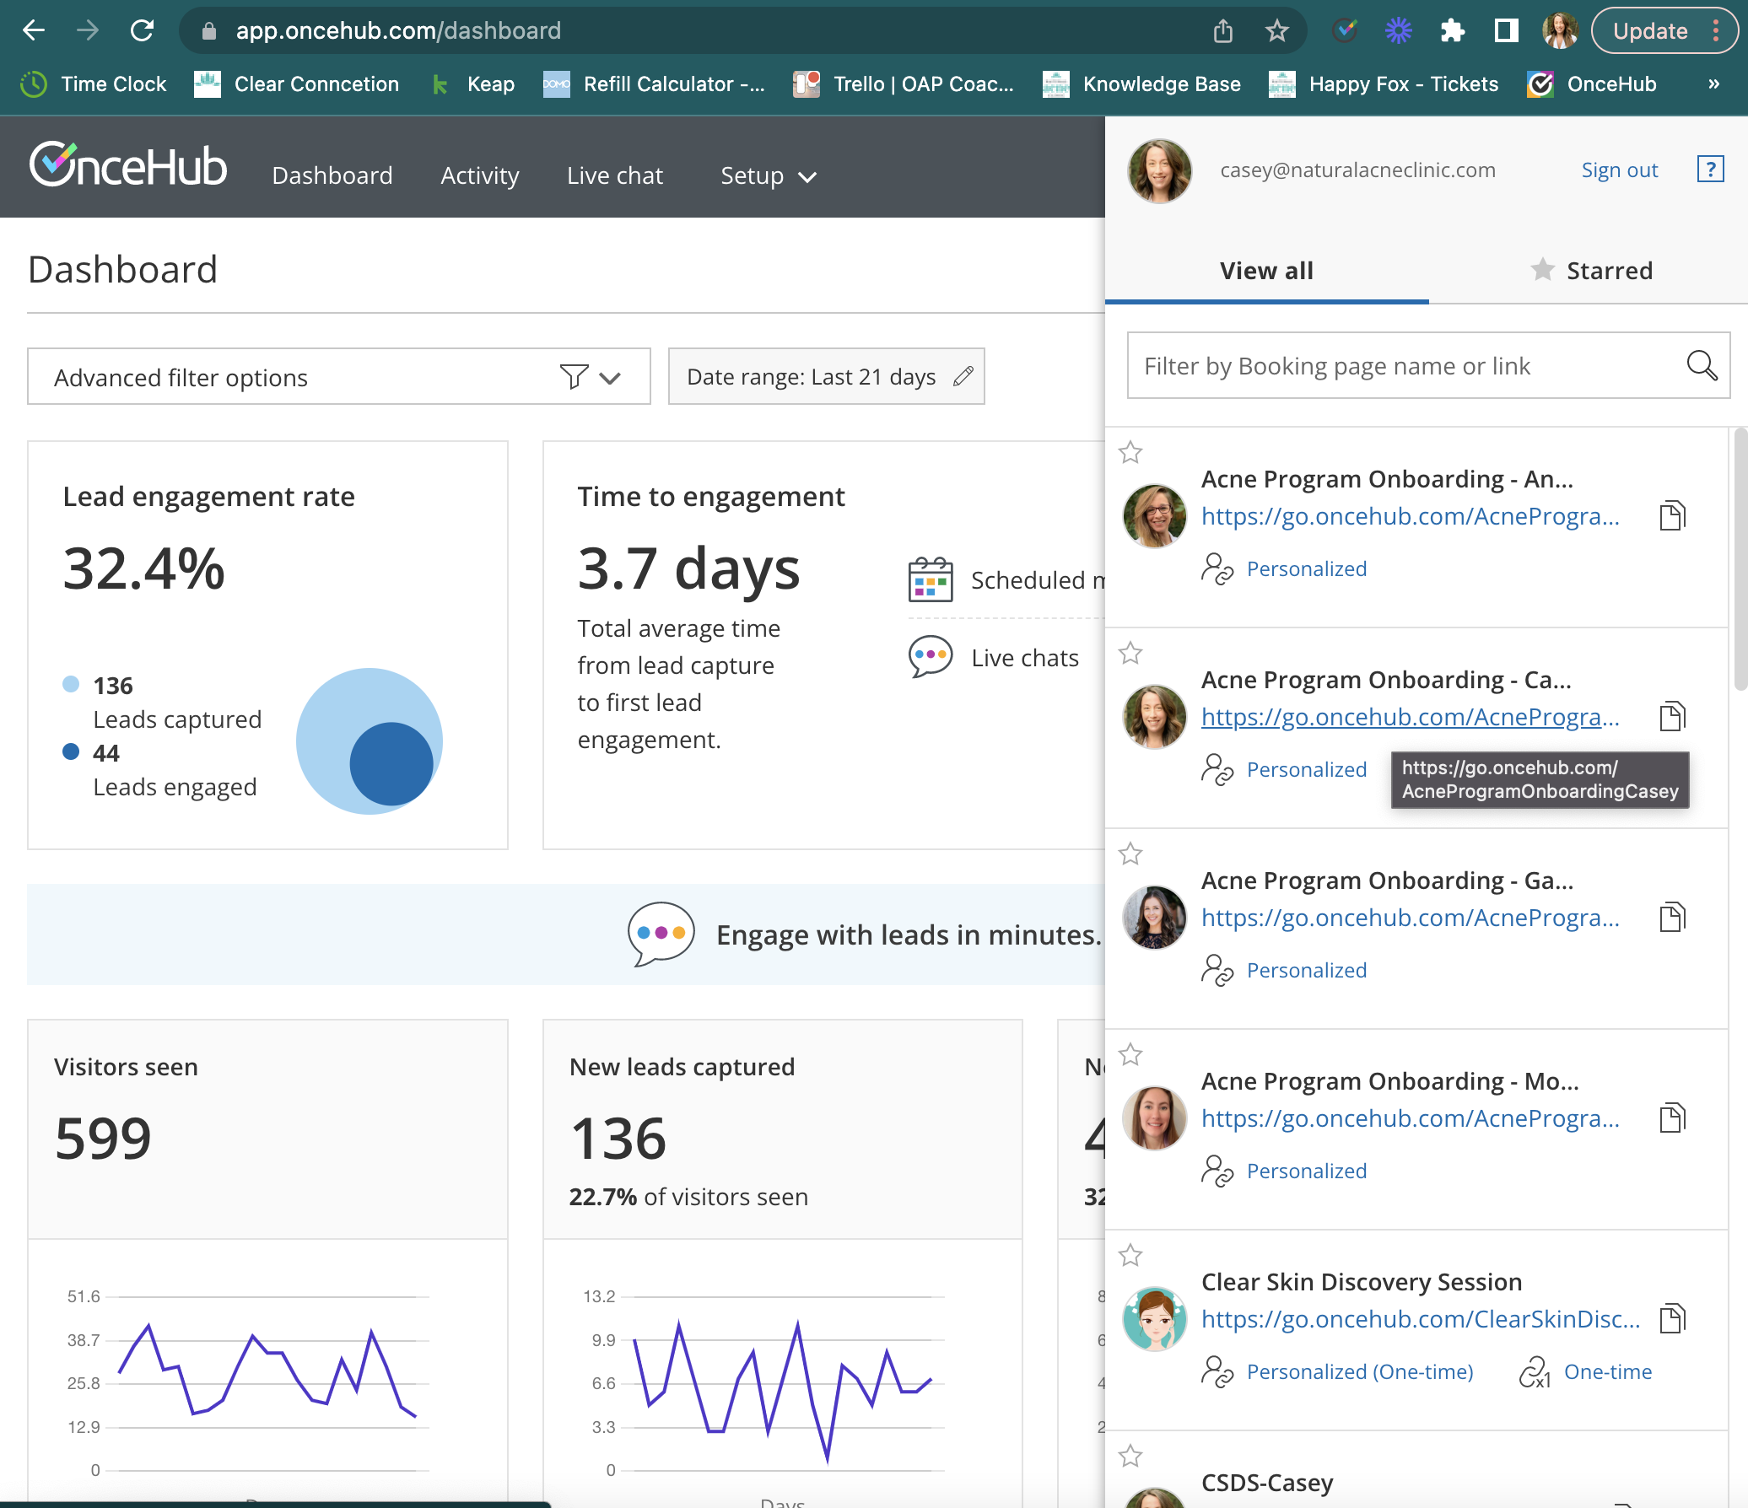This screenshot has height=1508, width=1748.
Task: Click the Chrome profile avatar
Action: (1560, 31)
